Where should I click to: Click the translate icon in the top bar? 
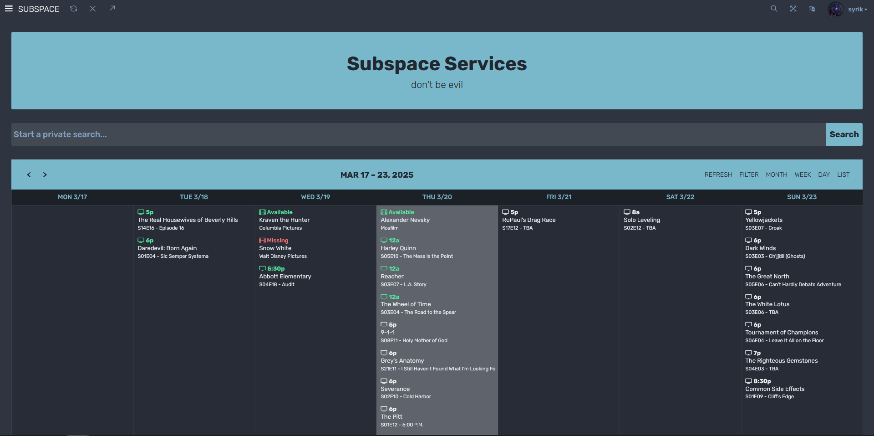point(812,9)
